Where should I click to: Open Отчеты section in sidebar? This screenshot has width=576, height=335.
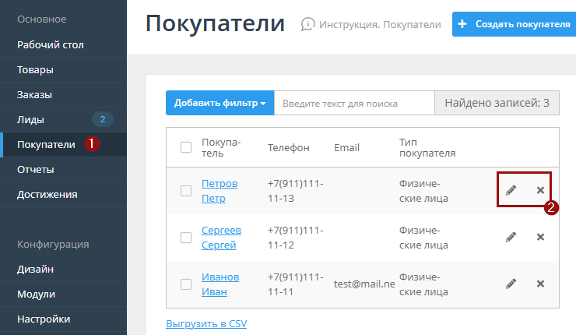tap(36, 169)
